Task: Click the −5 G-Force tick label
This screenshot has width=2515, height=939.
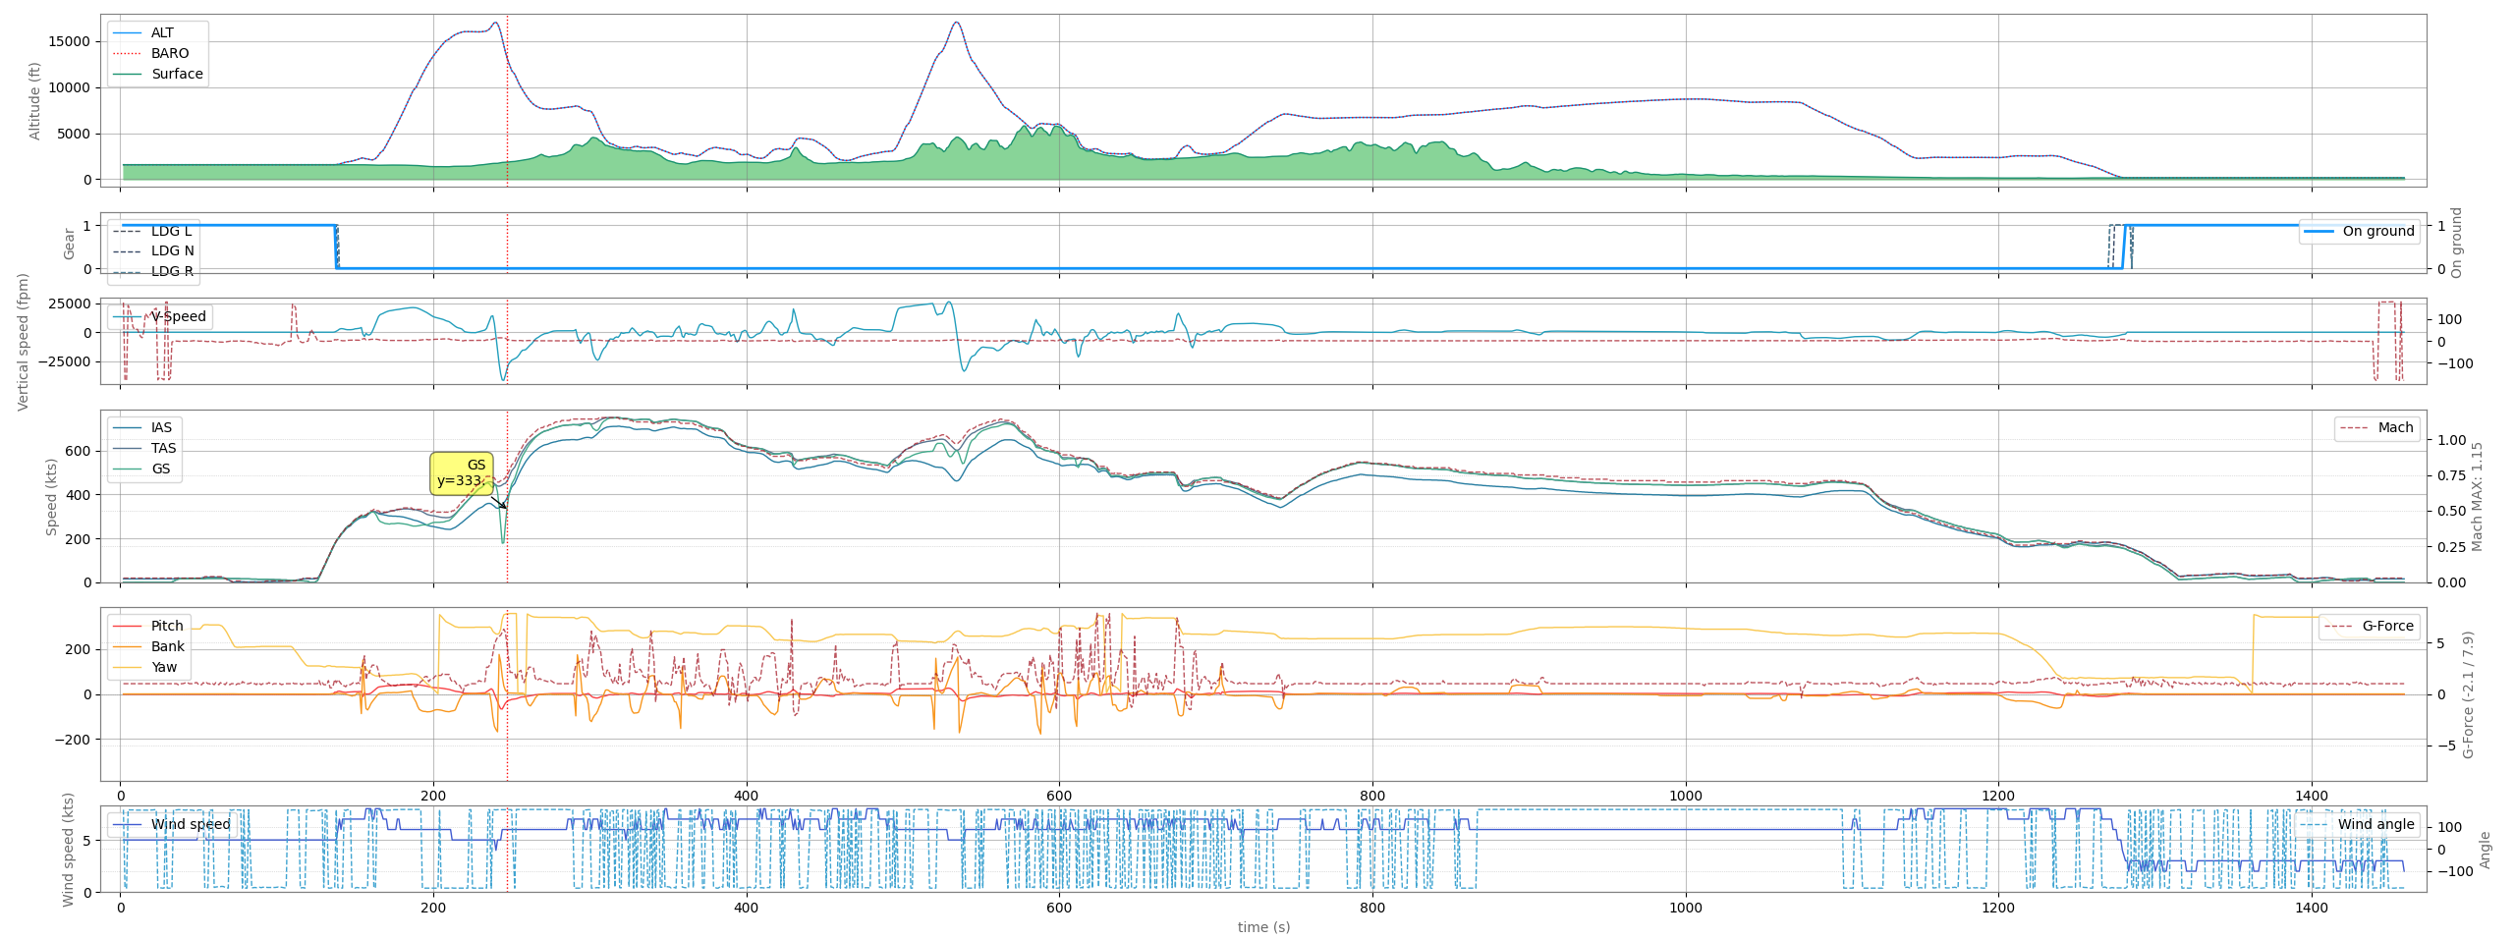Action: tap(2445, 746)
